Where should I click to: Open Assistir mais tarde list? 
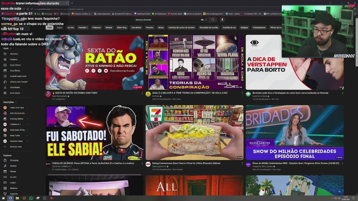tap(18, 76)
